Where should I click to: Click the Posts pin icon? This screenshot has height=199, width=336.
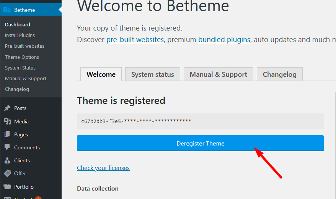pos(7,108)
